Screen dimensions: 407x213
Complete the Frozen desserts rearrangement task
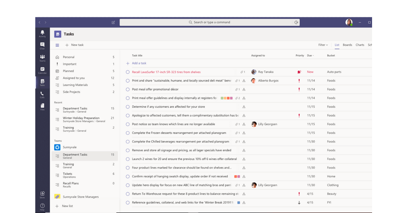pos(128,133)
